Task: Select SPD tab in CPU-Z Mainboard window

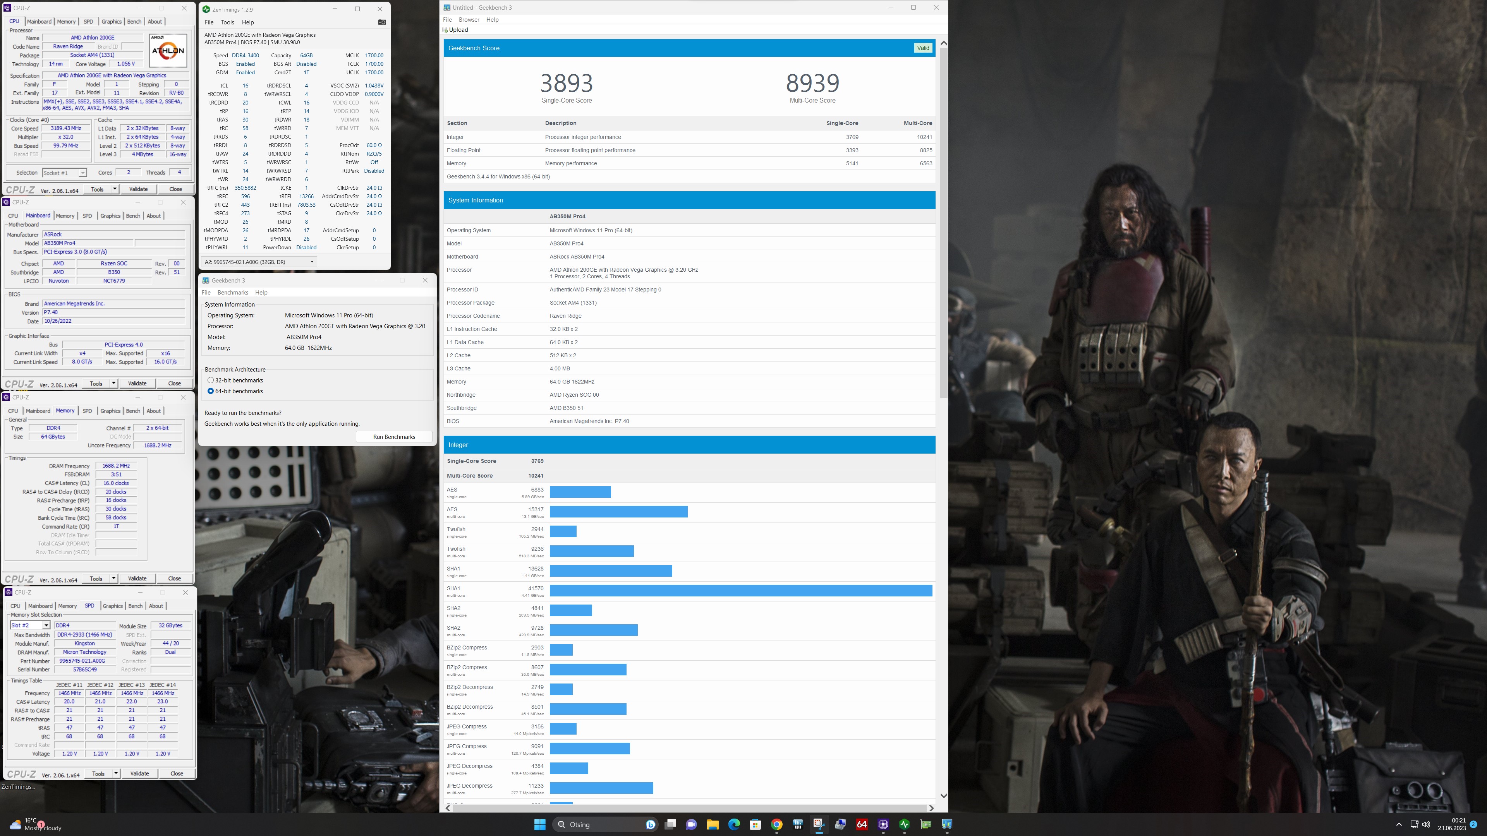Action: (87, 216)
